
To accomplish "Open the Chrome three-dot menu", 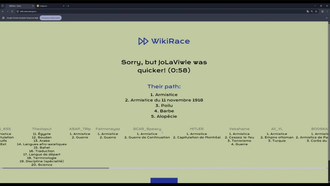I will tap(327, 11).
